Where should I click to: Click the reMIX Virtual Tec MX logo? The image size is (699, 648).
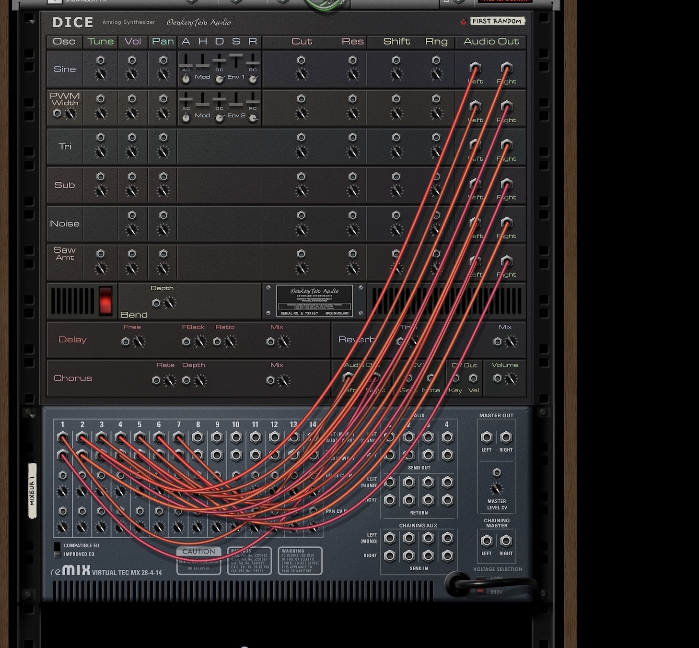[x=106, y=571]
